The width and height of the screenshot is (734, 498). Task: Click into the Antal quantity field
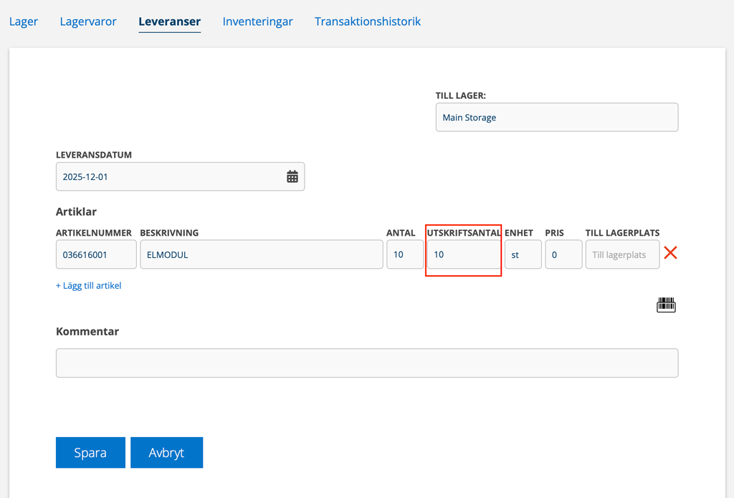coord(404,254)
